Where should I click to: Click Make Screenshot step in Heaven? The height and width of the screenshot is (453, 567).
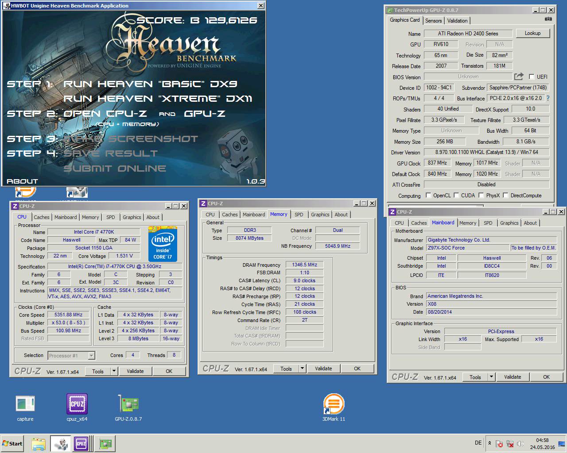[131, 139]
